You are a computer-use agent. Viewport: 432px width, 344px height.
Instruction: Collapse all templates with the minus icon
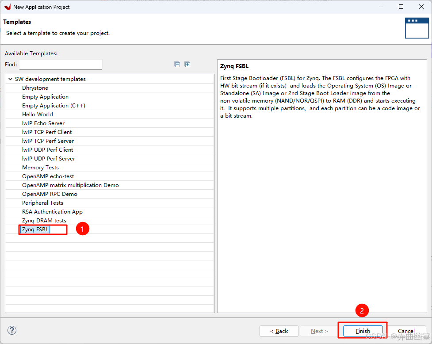click(177, 65)
